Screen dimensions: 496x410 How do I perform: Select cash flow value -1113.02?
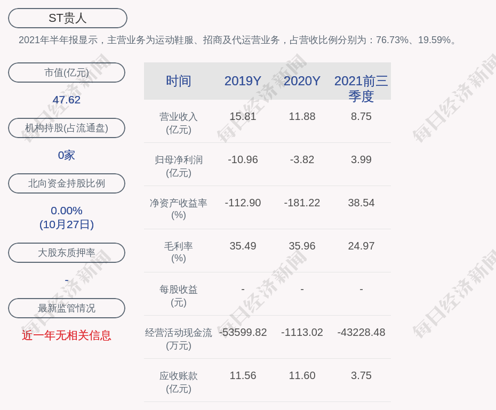302,332
